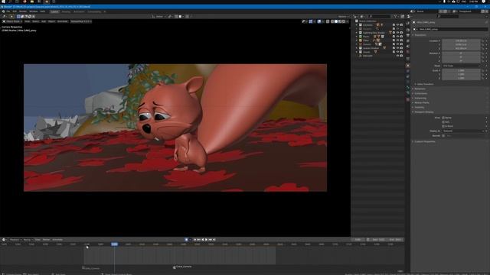Screen dimensions: 490x275
Task: Open the Object properties tab
Action: coord(408,66)
